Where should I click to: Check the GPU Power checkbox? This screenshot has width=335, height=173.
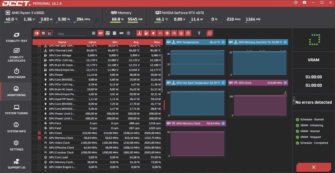pos(39,75)
